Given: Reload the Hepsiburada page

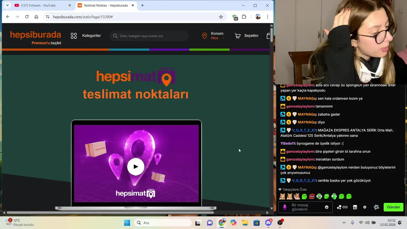Looking at the screenshot, I should click(x=27, y=17).
